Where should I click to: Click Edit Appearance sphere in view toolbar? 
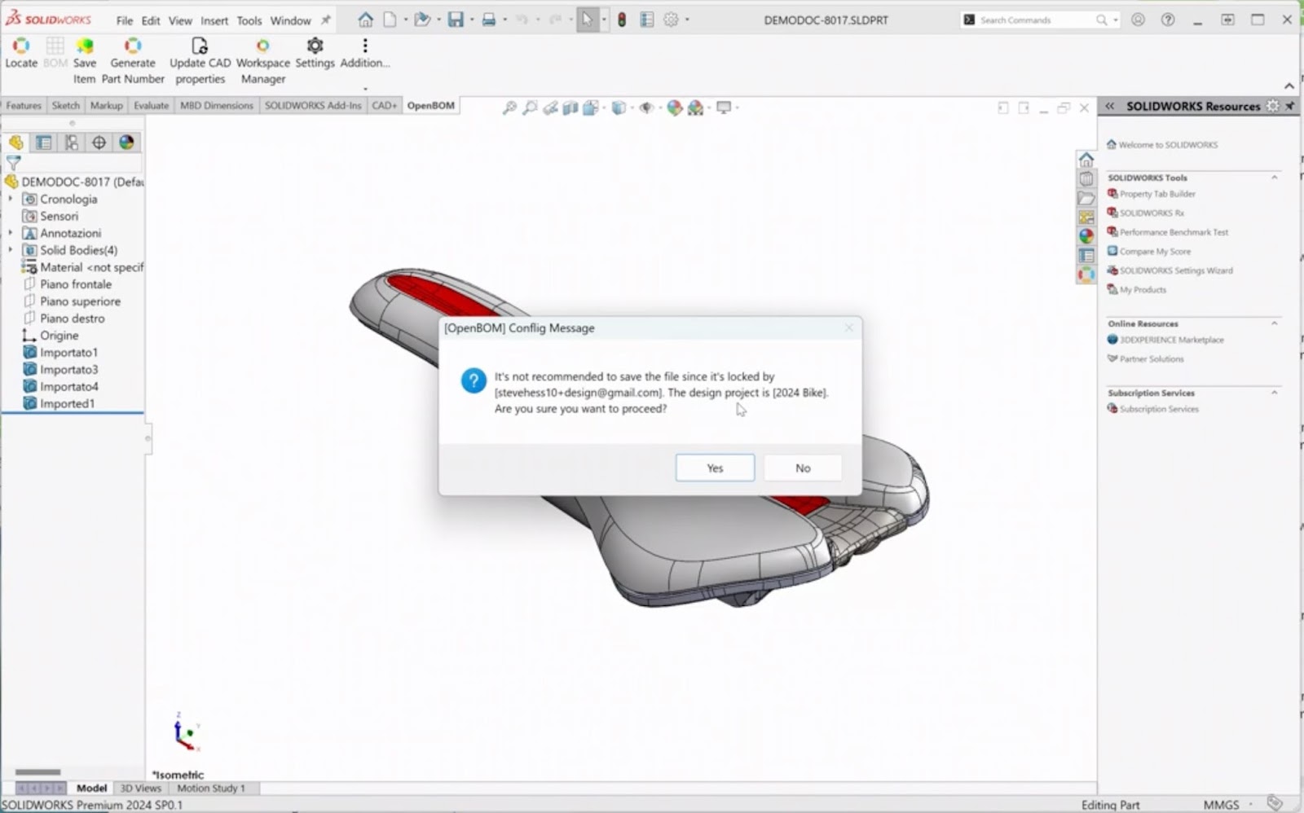tap(674, 108)
